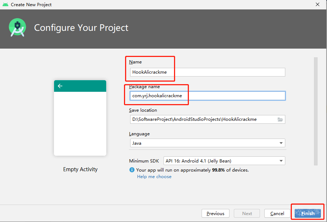Focus the Name field containing HookAlicrackme
This screenshot has width=327, height=222.
click(207, 72)
